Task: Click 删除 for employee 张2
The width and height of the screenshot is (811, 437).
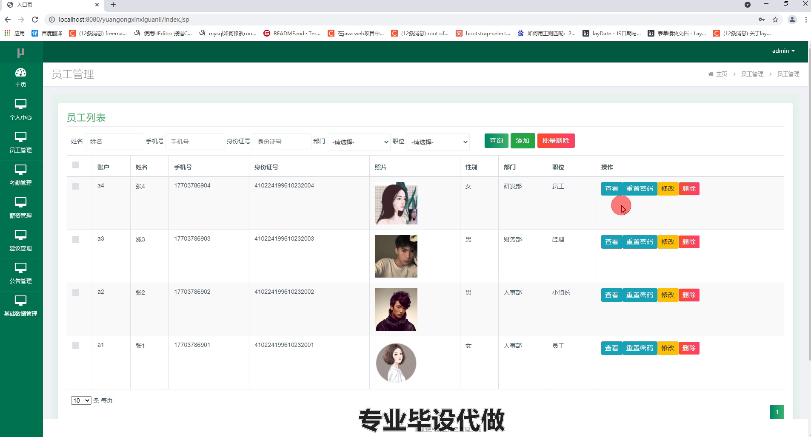Action: 689,295
